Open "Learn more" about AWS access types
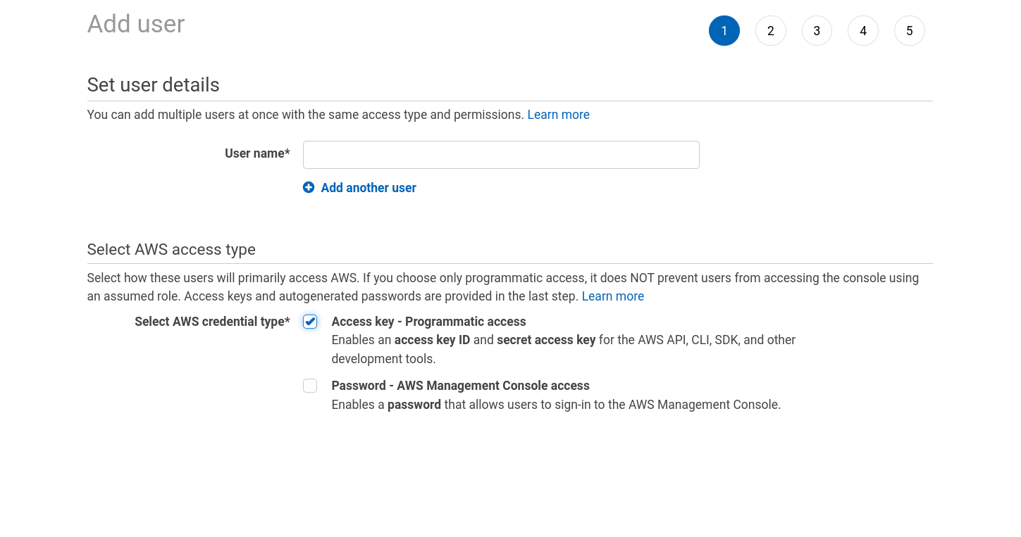The height and width of the screenshot is (537, 1021). pyautogui.click(x=612, y=296)
